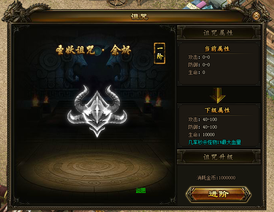
Task: Click the 进阶 advance button
Action: [x=218, y=194]
